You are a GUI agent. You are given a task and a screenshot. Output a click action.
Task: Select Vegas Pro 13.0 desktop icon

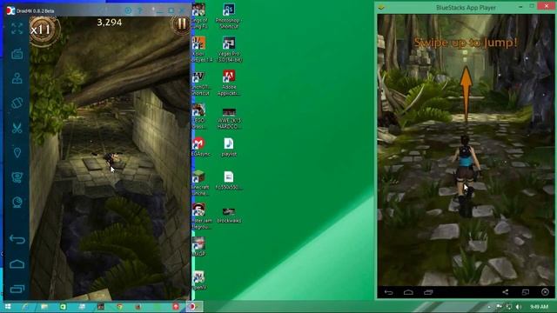coord(228,50)
